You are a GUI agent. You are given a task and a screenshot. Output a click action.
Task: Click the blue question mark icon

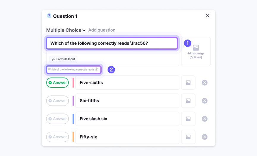point(49,16)
